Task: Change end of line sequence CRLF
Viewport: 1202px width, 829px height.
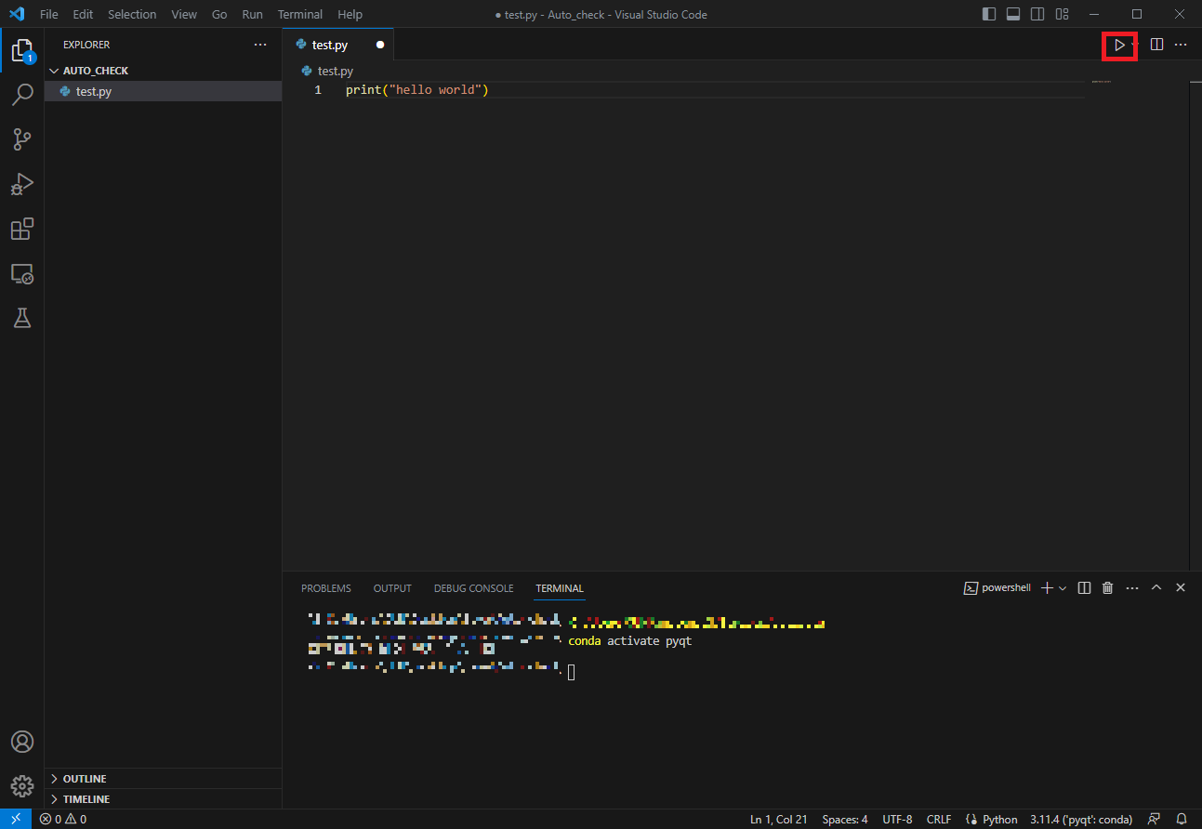Action: coord(939,819)
